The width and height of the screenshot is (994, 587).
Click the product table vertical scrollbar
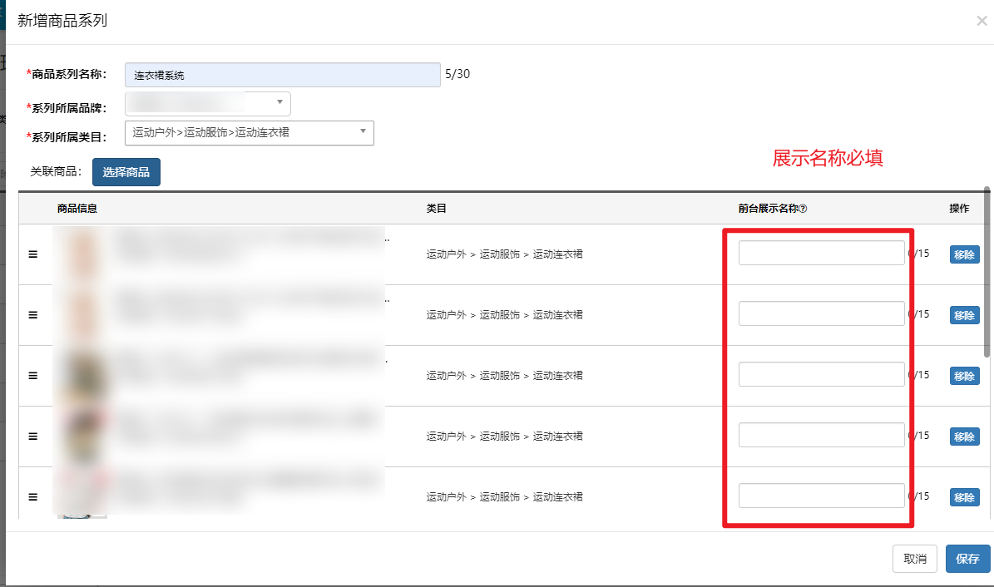[x=987, y=274]
